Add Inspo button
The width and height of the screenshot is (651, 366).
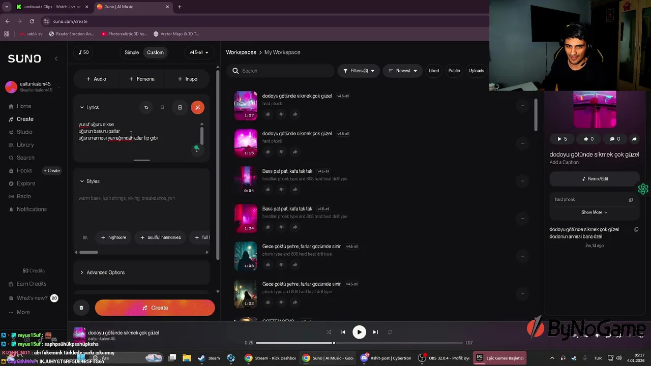tap(188, 79)
